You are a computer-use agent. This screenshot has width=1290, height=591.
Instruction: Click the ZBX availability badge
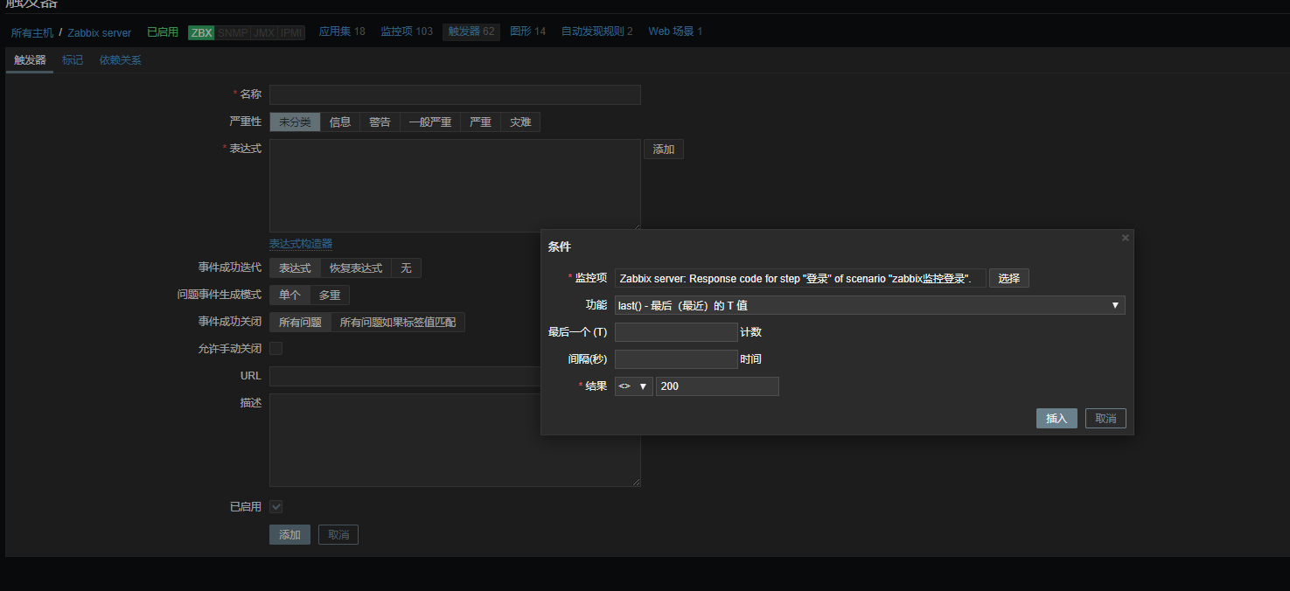coord(201,32)
